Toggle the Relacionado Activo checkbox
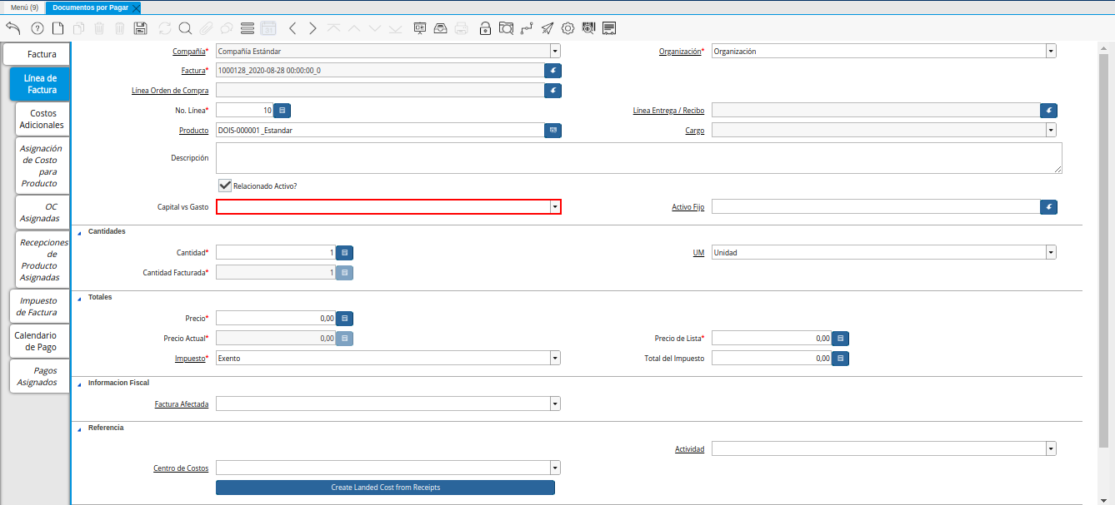 pyautogui.click(x=224, y=186)
